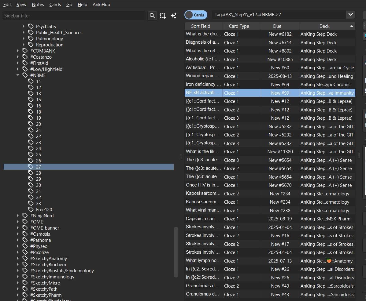Click the sidebar search magnifier icon
Viewport: 366px width, 301px height.
click(x=152, y=16)
